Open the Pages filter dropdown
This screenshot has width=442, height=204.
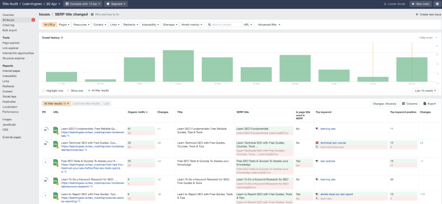64,25
